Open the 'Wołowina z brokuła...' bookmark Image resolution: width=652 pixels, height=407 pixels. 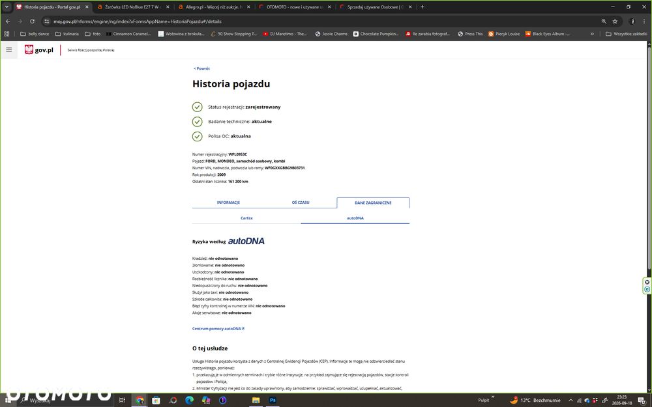pyautogui.click(x=181, y=34)
